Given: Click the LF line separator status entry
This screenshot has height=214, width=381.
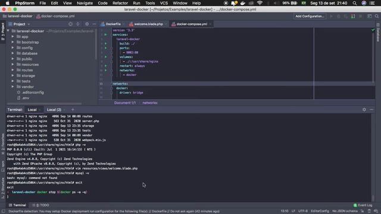Looking at the screenshot, I should click(x=293, y=212).
